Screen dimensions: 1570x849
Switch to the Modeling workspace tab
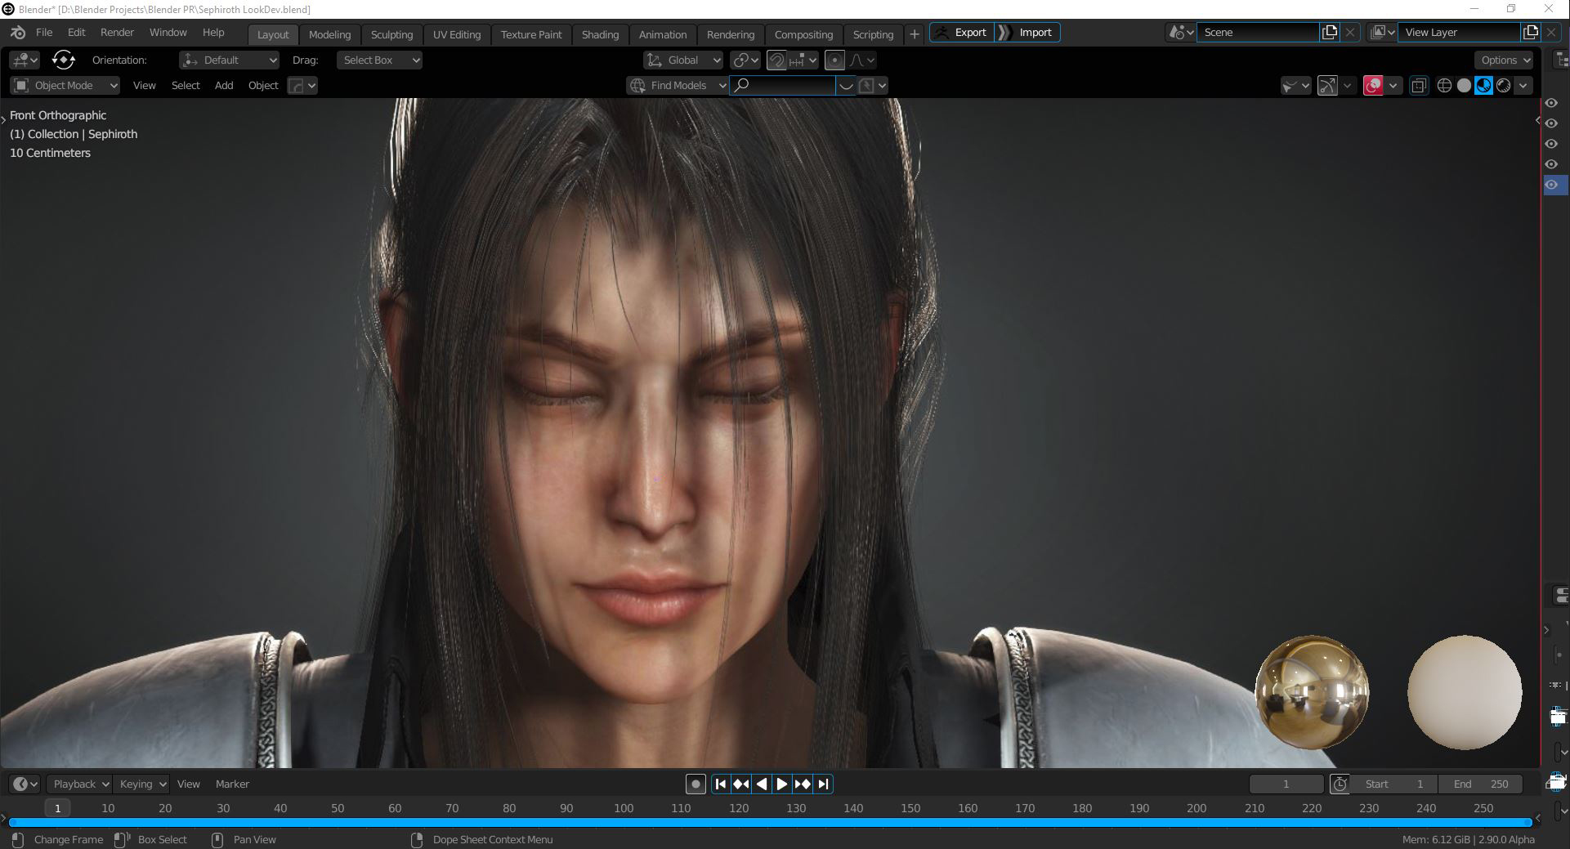[x=329, y=34]
